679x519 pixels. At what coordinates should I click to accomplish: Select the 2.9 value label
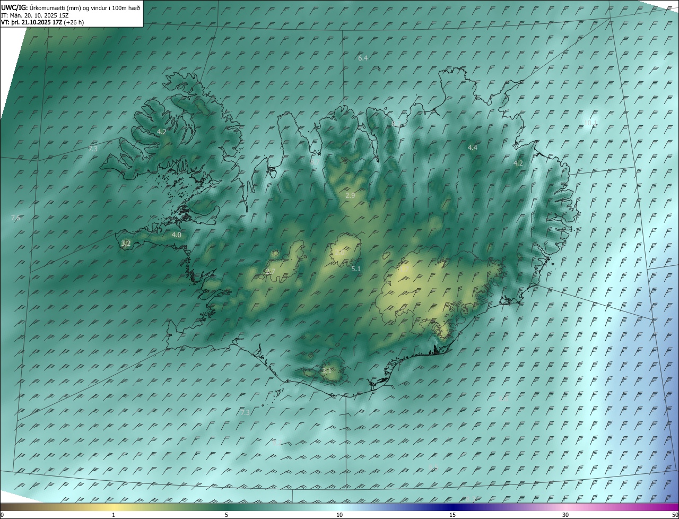pos(350,196)
